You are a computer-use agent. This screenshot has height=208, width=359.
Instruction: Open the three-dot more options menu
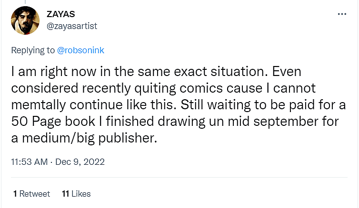coord(342,14)
